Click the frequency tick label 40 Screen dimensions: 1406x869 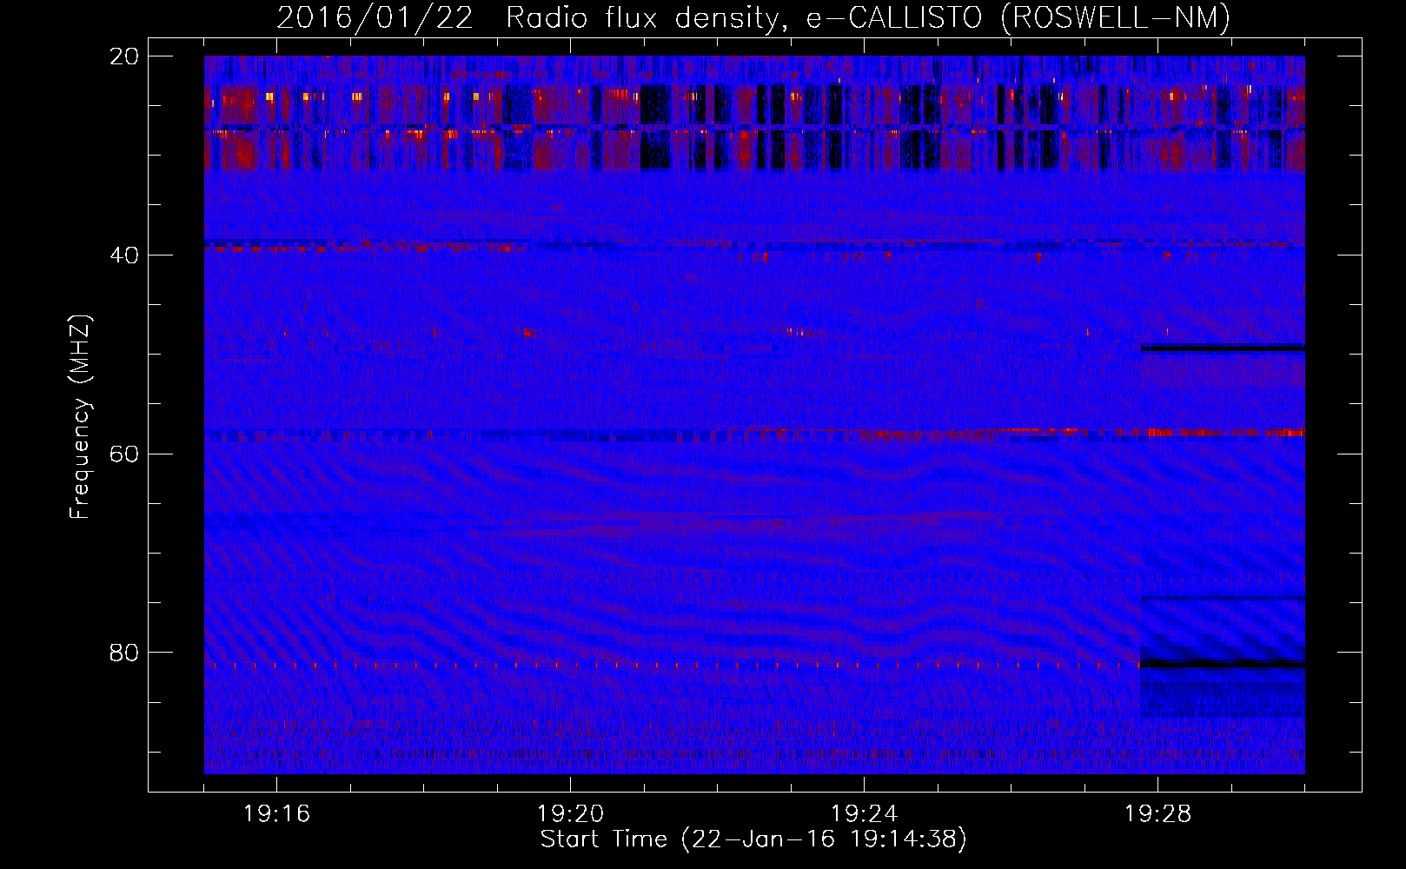[x=124, y=255]
